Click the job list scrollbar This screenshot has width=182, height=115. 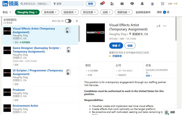(x=79, y=34)
